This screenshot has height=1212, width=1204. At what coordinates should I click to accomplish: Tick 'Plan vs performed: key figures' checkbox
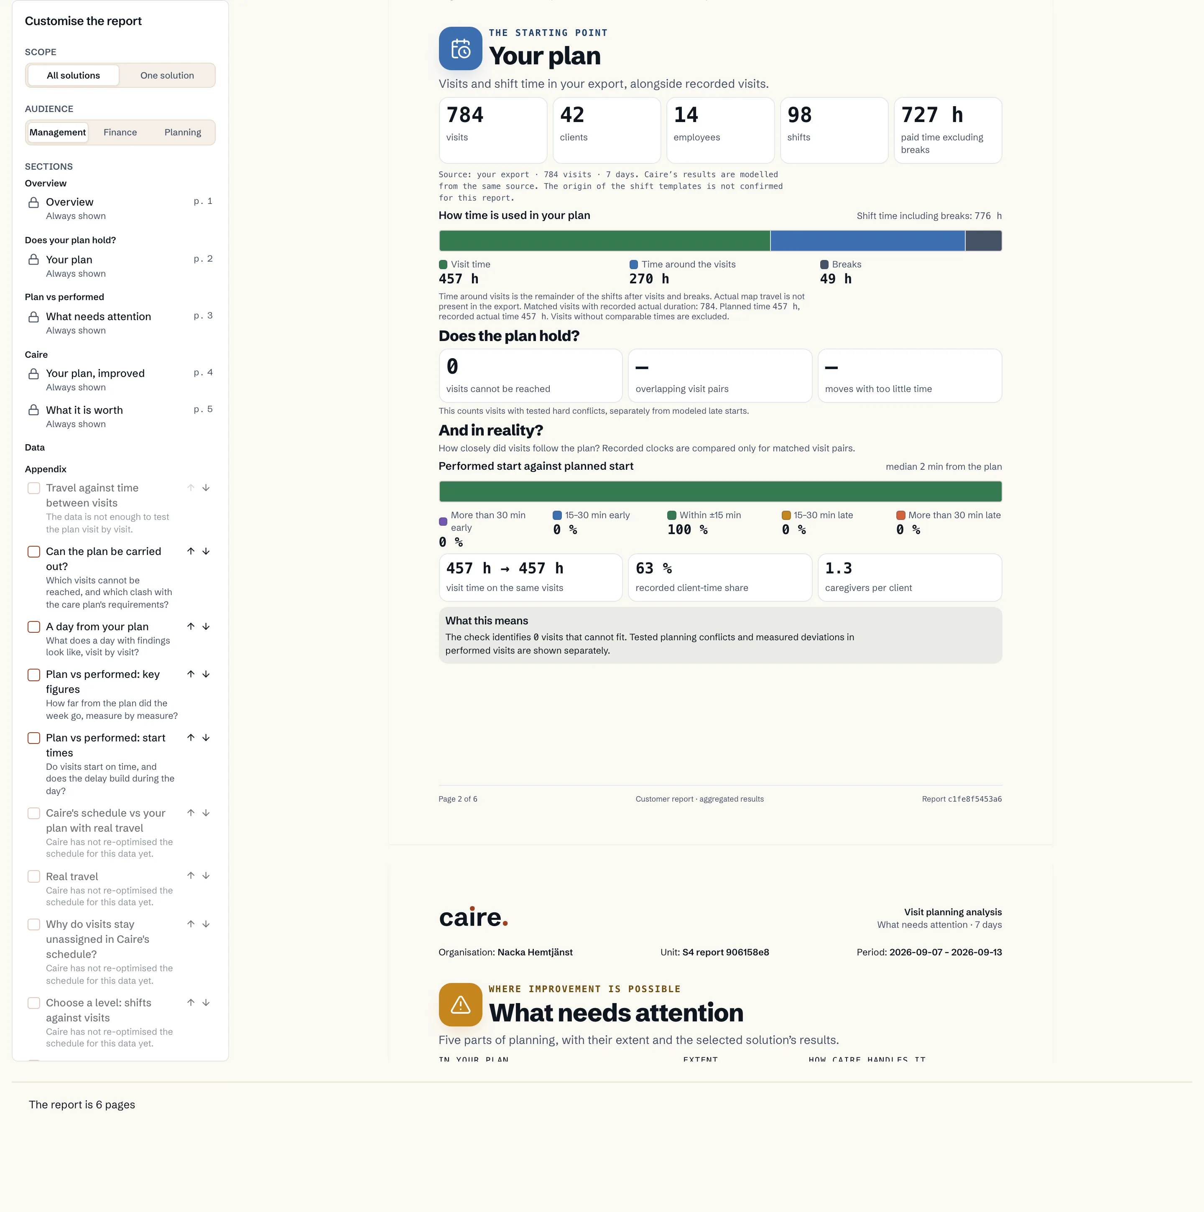[34, 675]
